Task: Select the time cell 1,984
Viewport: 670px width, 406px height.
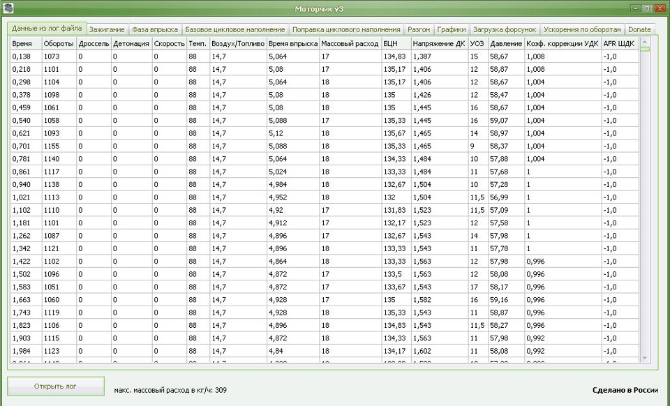Action: (26, 351)
